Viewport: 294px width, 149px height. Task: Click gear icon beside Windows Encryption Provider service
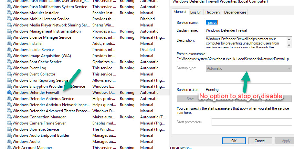(9, 86)
